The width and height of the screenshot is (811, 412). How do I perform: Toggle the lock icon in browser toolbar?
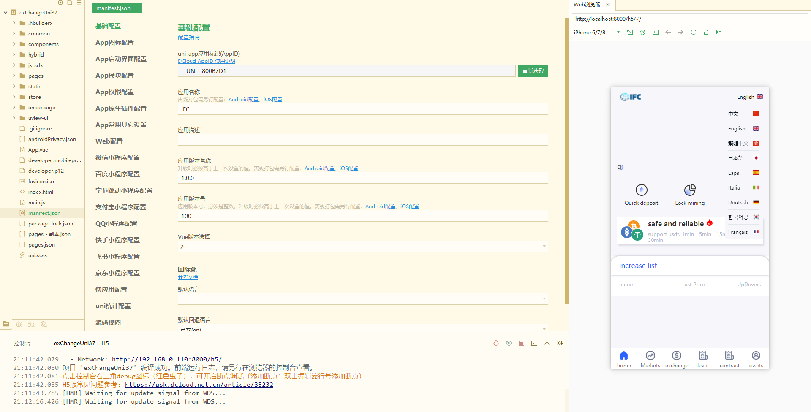[x=706, y=32]
